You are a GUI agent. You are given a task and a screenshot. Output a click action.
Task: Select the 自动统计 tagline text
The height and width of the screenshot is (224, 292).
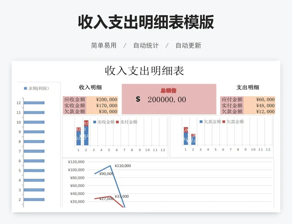coord(146,45)
